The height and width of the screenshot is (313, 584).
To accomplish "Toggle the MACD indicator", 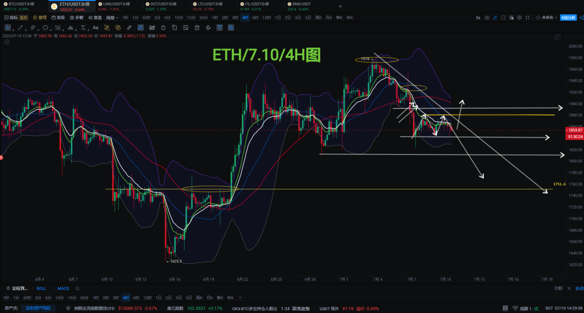I will 64,289.
